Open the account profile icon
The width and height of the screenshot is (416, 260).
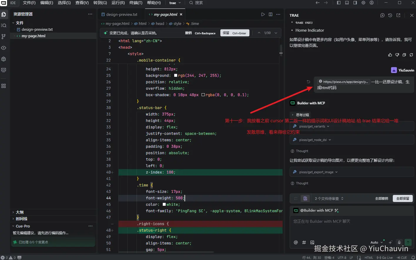pyautogui.click(x=372, y=3)
